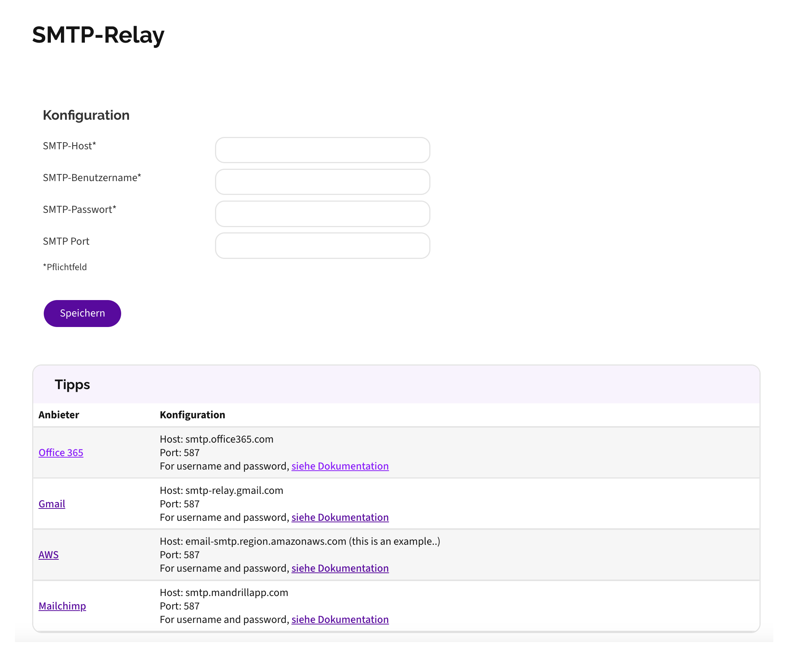Click the SMTP-Benutzername* label
Image resolution: width=804 pixels, height=657 pixels.
[92, 178]
